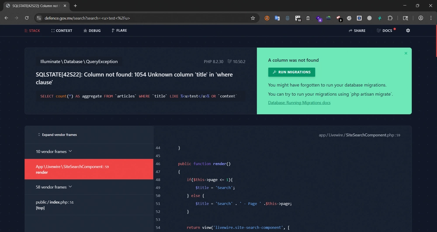Open the extension with badge 10
The height and width of the screenshot is (232, 437).
pyautogui.click(x=298, y=18)
